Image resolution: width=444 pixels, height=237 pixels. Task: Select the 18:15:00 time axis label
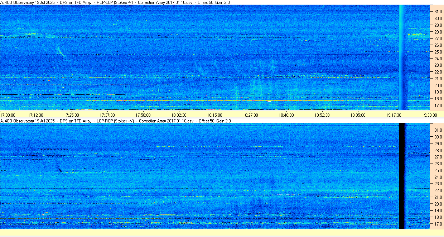coord(215,115)
